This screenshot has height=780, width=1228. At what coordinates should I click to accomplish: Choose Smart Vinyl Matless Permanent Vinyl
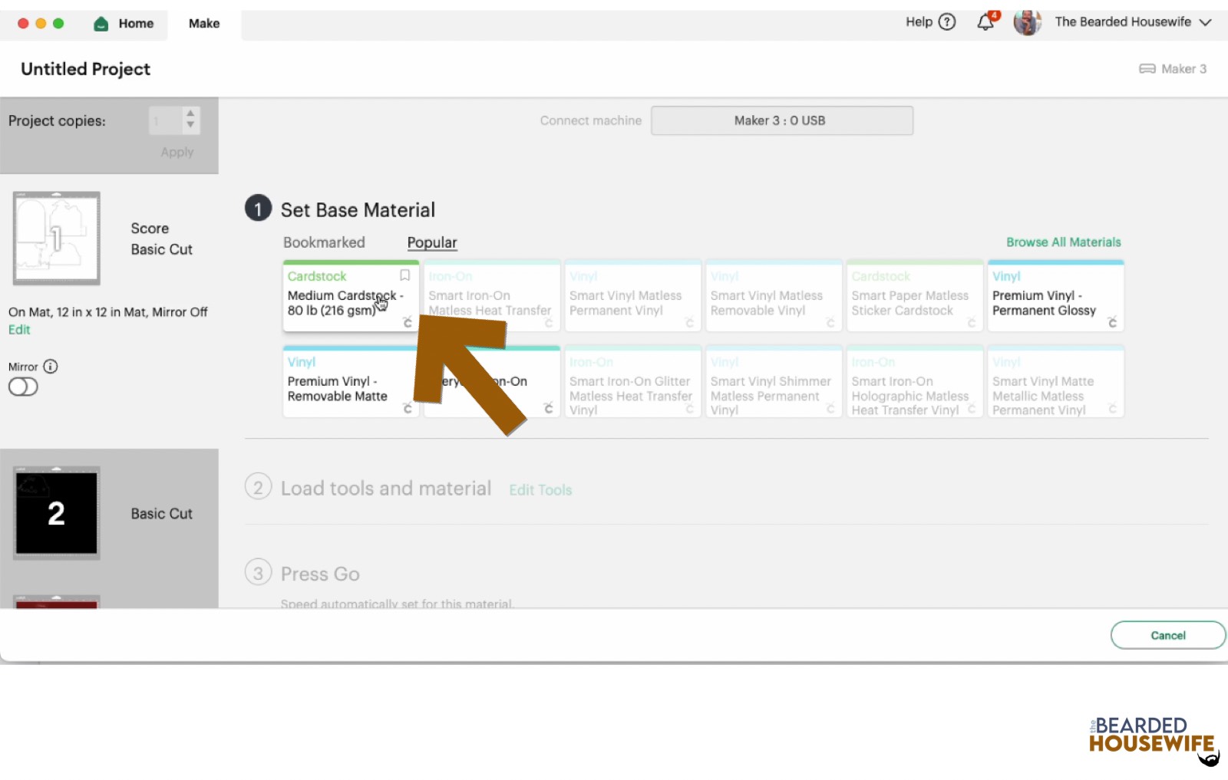[632, 296]
